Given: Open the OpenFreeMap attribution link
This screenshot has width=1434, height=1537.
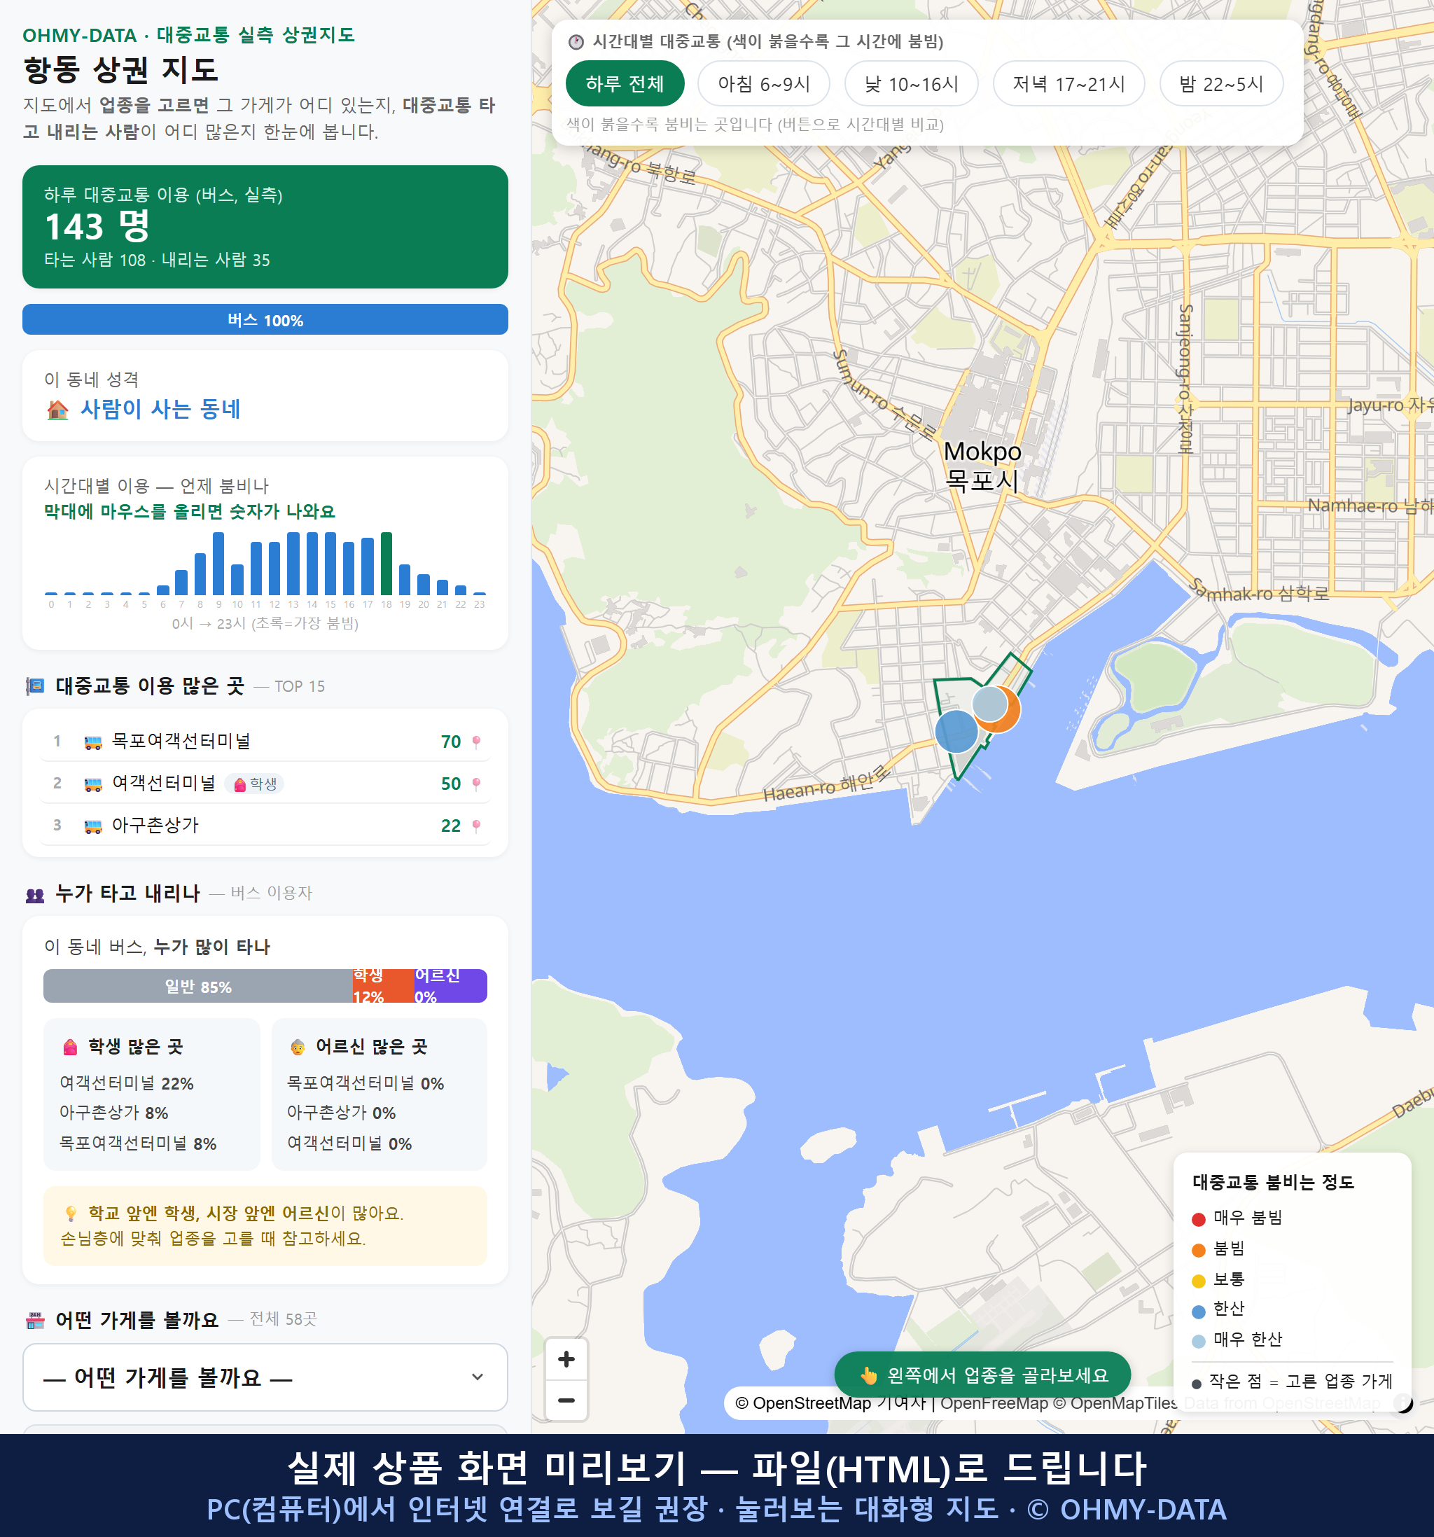Looking at the screenshot, I should click(x=994, y=1403).
